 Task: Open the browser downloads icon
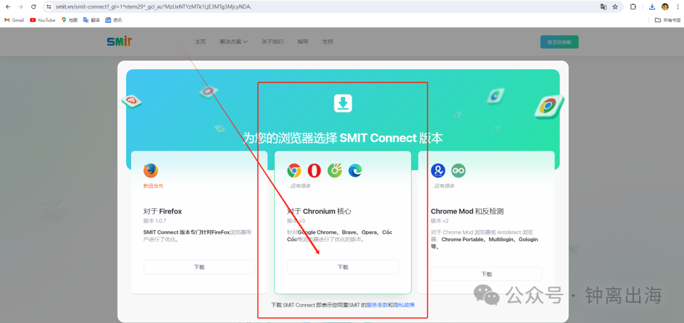point(652,6)
